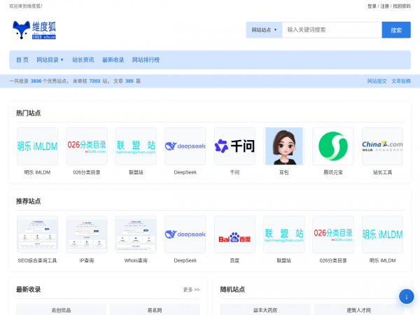Click 更多 >> in 最新收录
Screen dimensions: 420x315
point(191,290)
